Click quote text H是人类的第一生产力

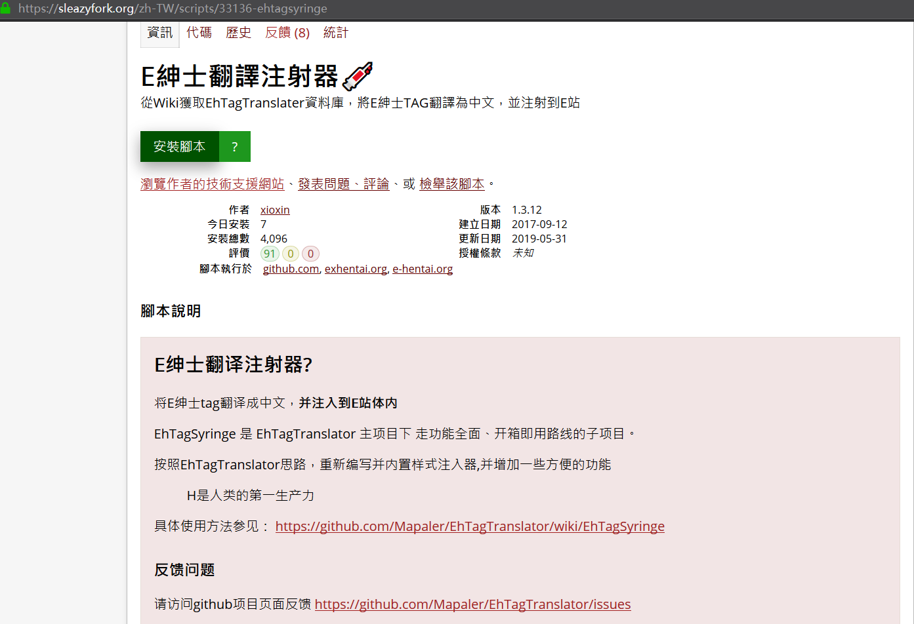tap(251, 496)
